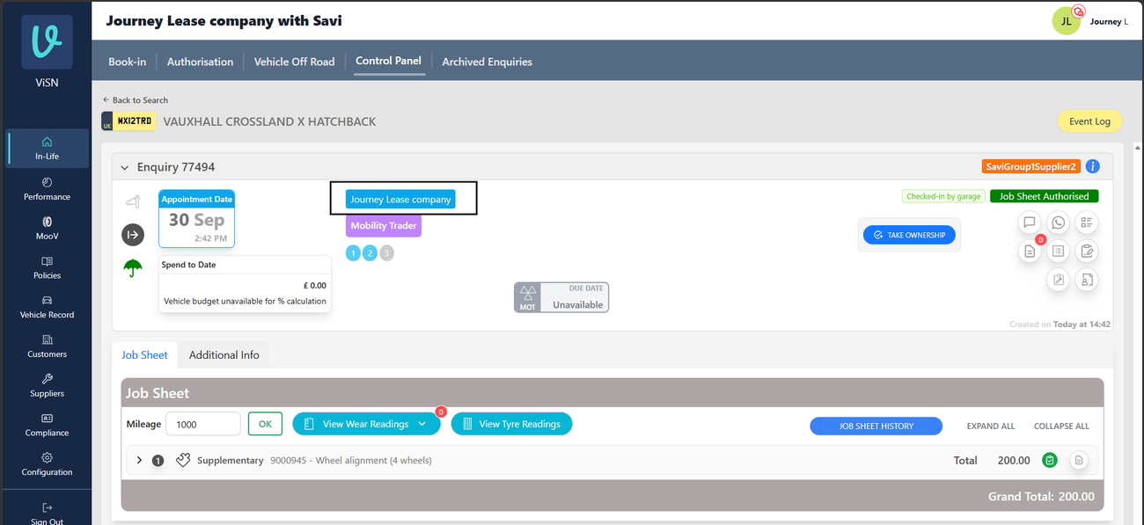The image size is (1144, 525).
Task: Open Compliance in the sidebar
Action: tap(48, 425)
